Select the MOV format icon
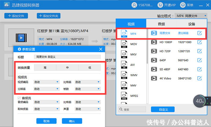211x127 pixels. [x=124, y=44]
